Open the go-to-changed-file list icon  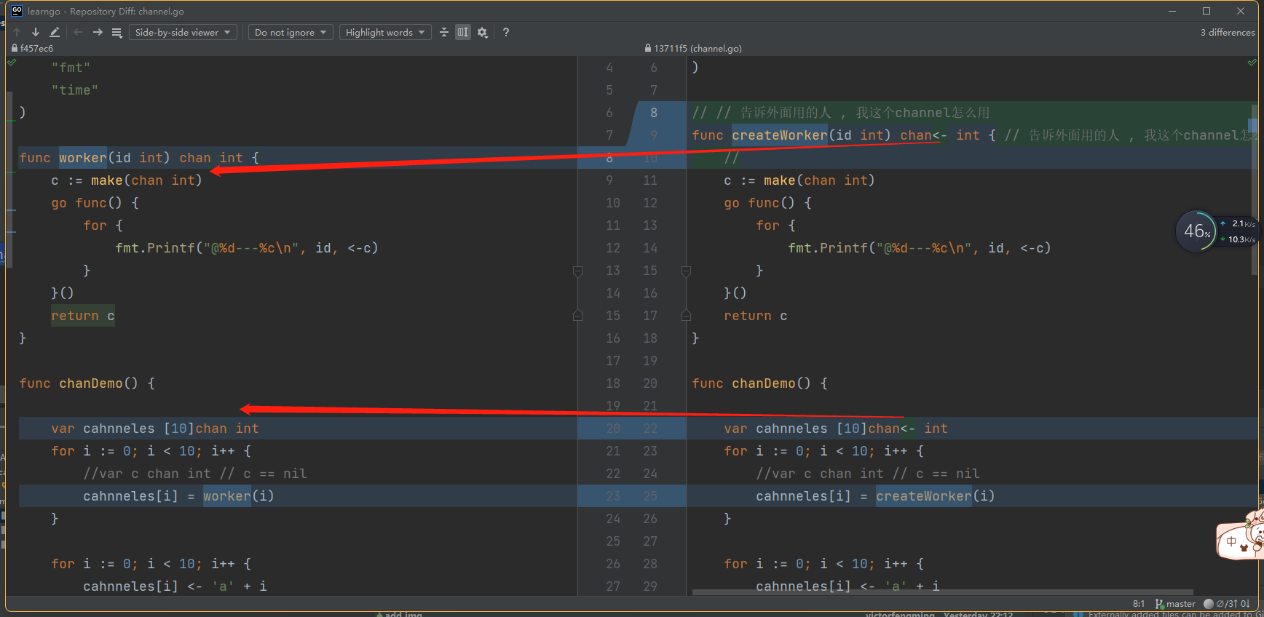tap(116, 32)
